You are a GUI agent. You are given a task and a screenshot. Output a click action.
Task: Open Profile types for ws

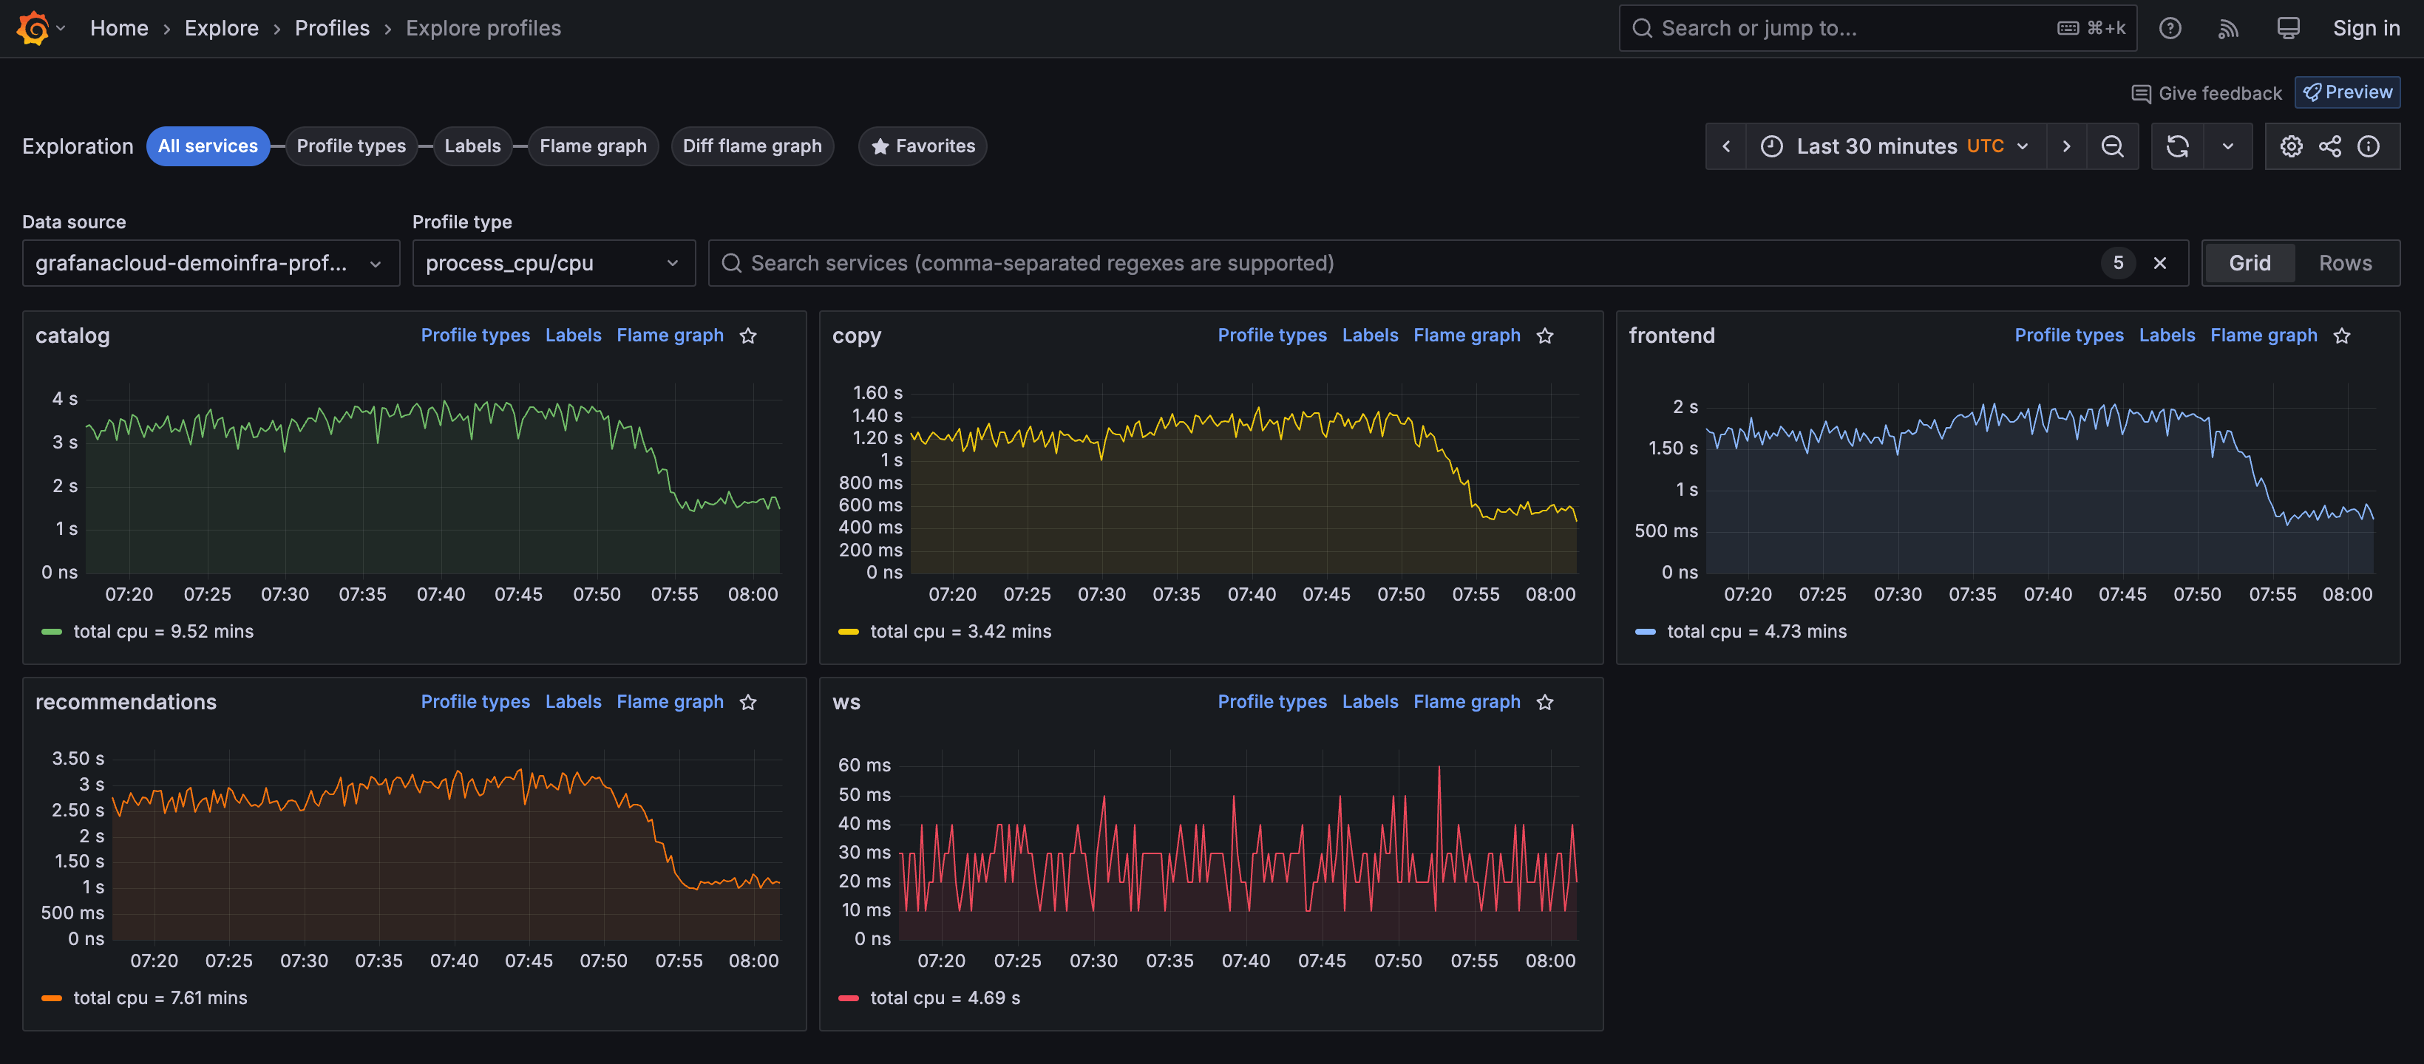click(1272, 702)
